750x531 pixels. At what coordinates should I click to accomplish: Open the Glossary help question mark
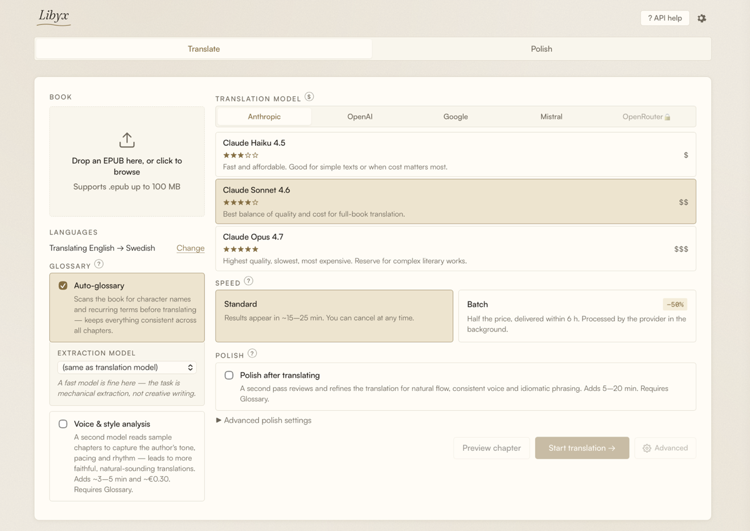click(x=99, y=265)
